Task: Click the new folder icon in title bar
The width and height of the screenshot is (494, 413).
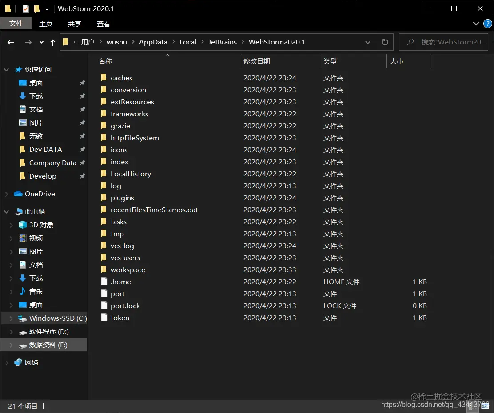Action: point(37,9)
